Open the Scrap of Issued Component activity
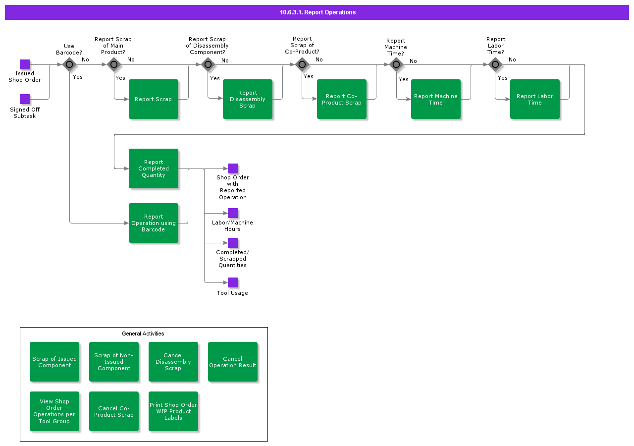634x446 pixels. 54,362
